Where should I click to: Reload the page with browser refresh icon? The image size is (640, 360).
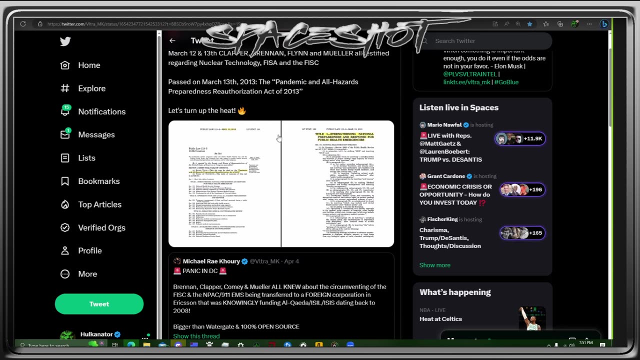[x=23, y=24]
